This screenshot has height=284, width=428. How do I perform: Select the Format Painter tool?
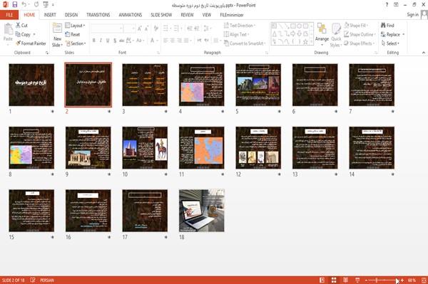31,43
